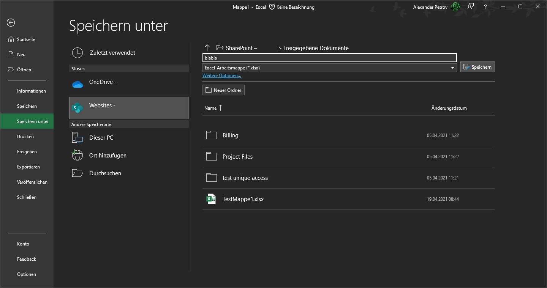The width and height of the screenshot is (547, 288).
Task: Click the Speichern button
Action: (x=477, y=67)
